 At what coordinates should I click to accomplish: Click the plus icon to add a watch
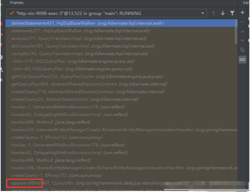[x=242, y=13]
